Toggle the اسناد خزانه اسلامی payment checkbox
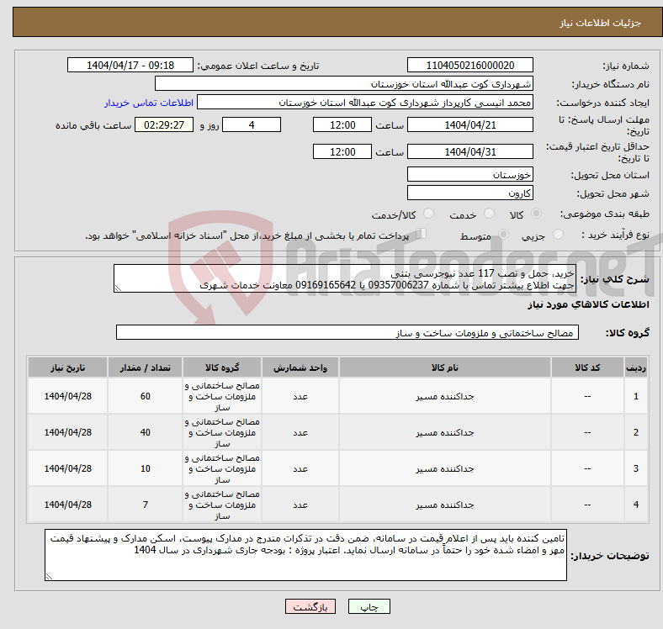The height and width of the screenshot is (629, 663). click(422, 233)
